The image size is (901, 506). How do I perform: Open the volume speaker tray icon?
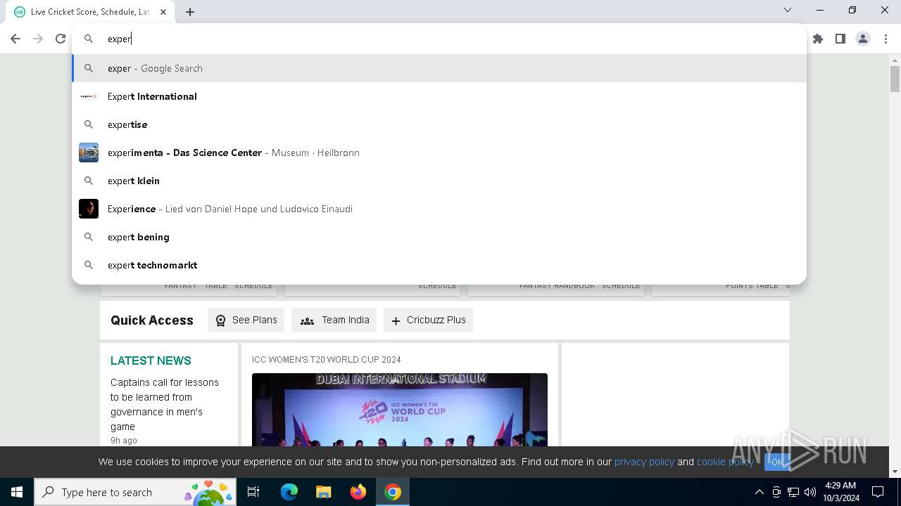click(x=810, y=492)
